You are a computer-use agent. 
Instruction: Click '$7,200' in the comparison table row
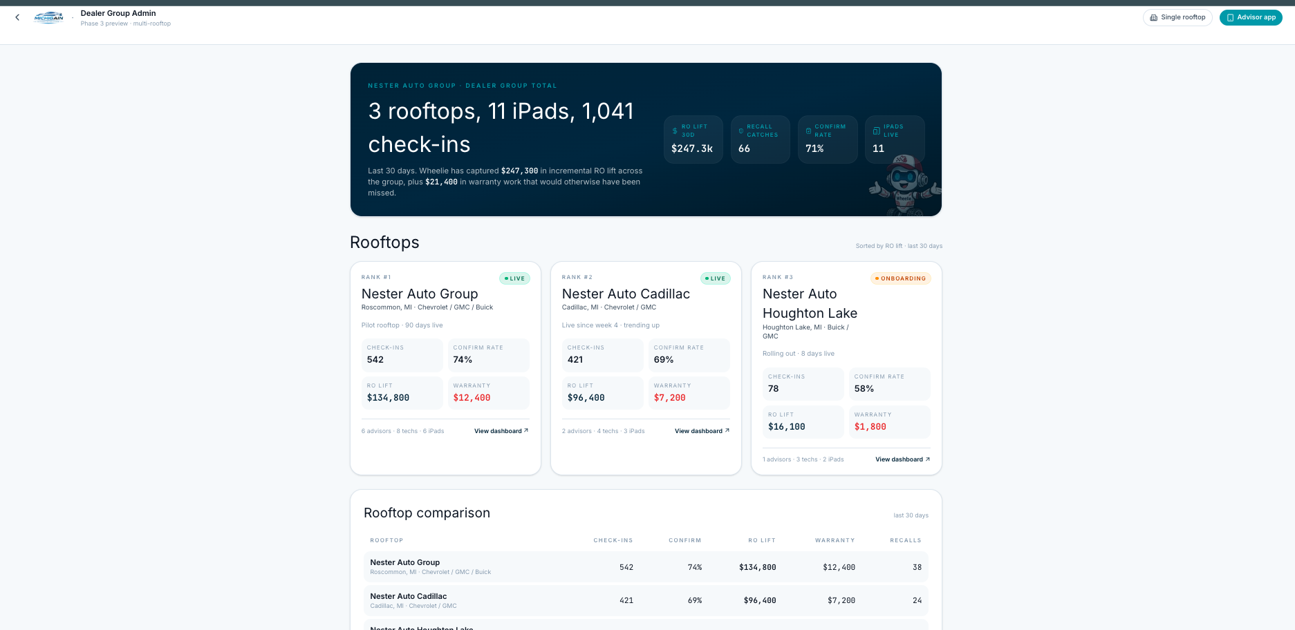click(841, 601)
